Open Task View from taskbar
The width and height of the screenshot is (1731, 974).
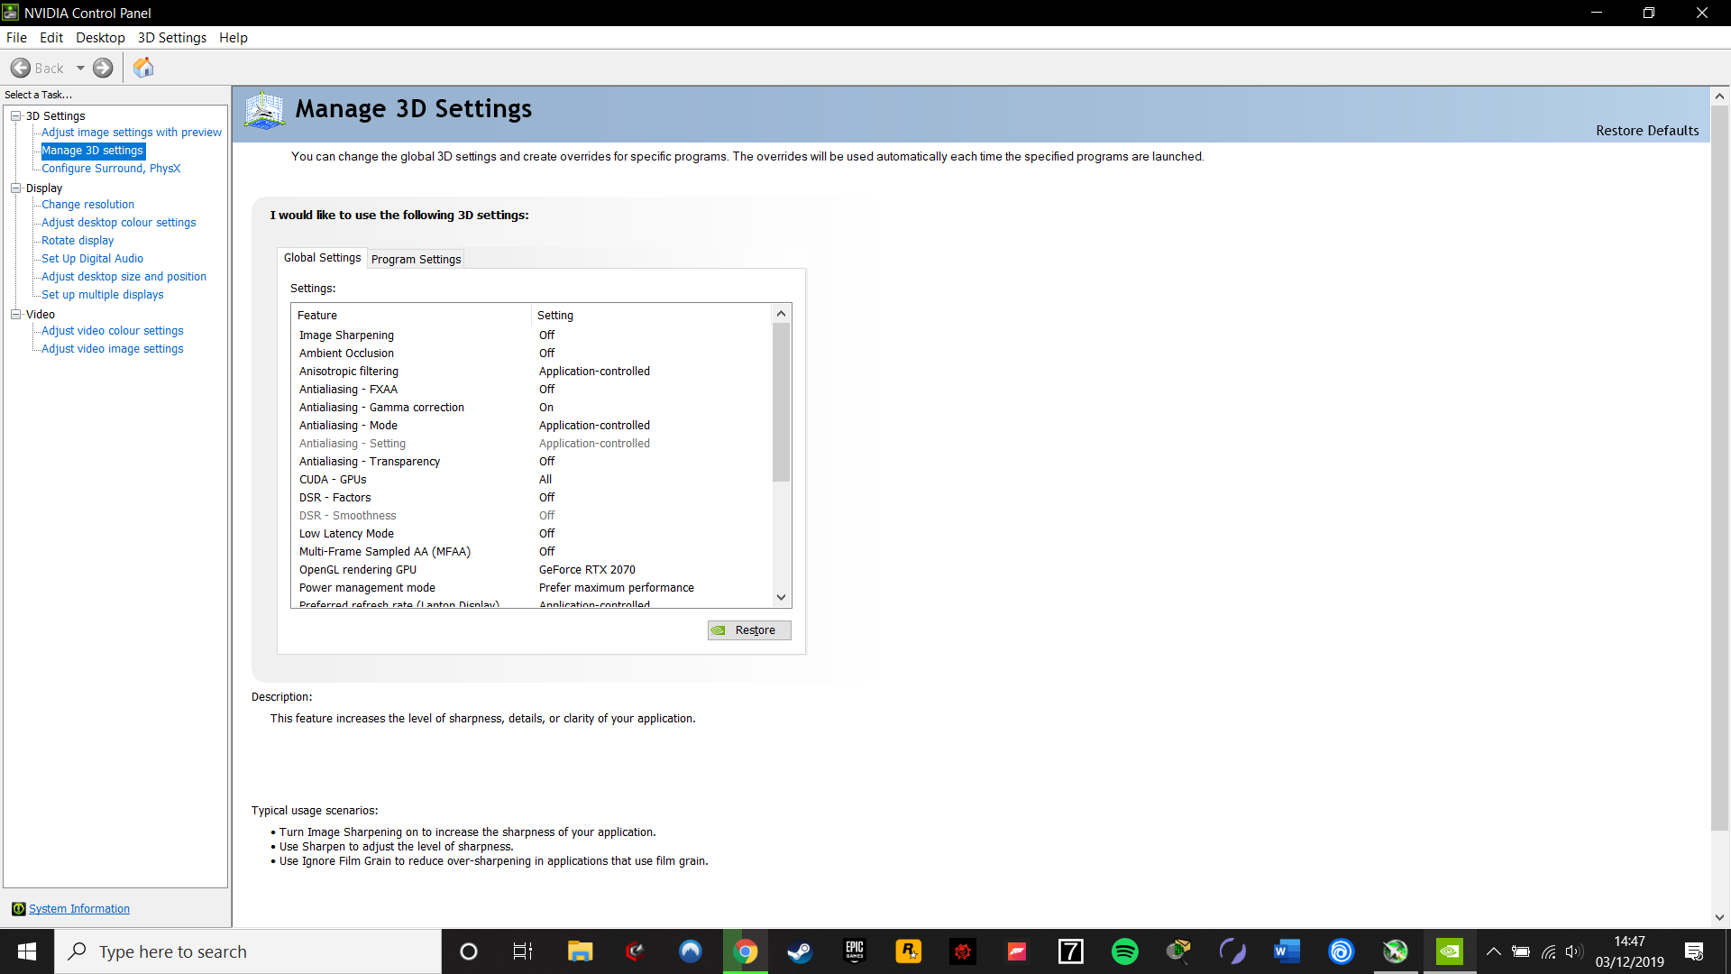click(x=523, y=951)
